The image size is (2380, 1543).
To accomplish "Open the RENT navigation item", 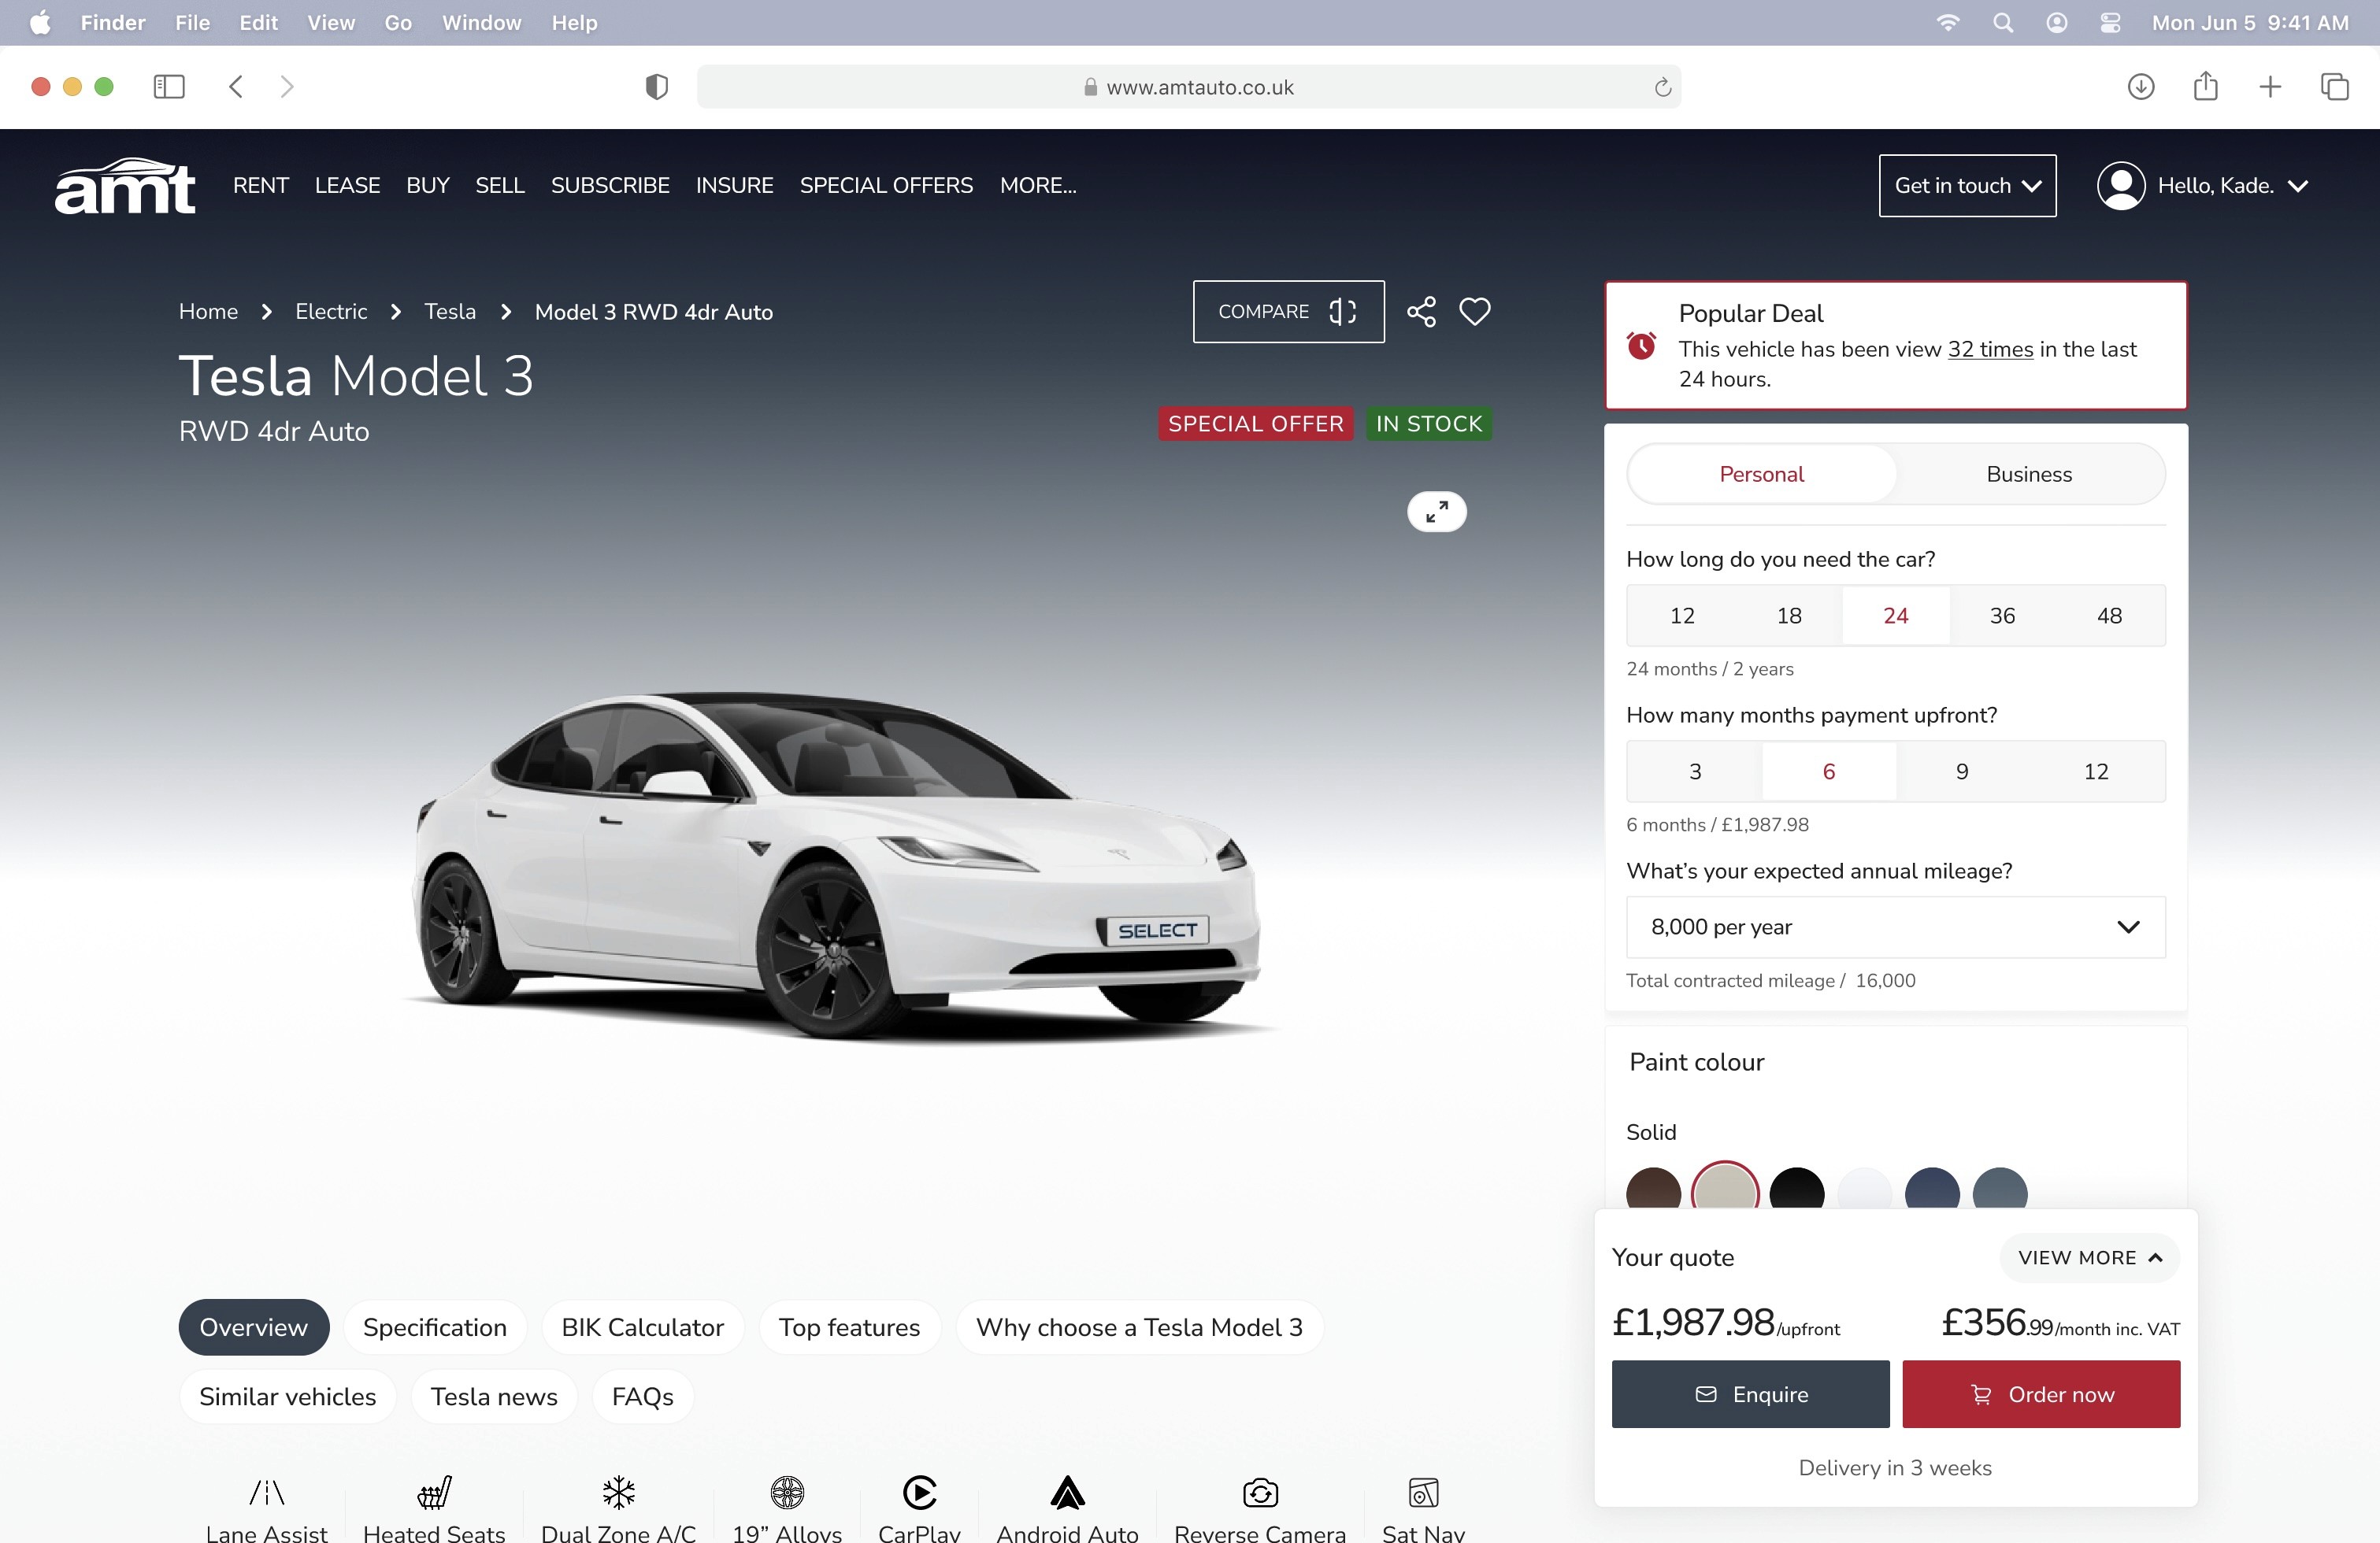I will coord(261,186).
